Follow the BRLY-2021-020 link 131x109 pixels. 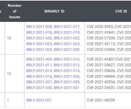point(39,38)
